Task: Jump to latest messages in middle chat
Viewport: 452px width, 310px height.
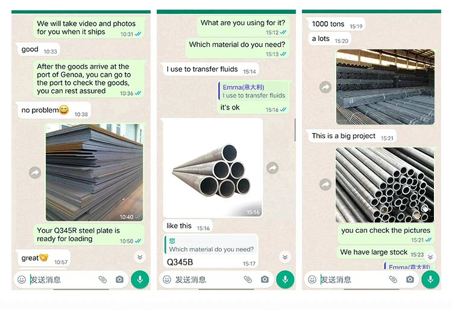Action: tap(285, 257)
